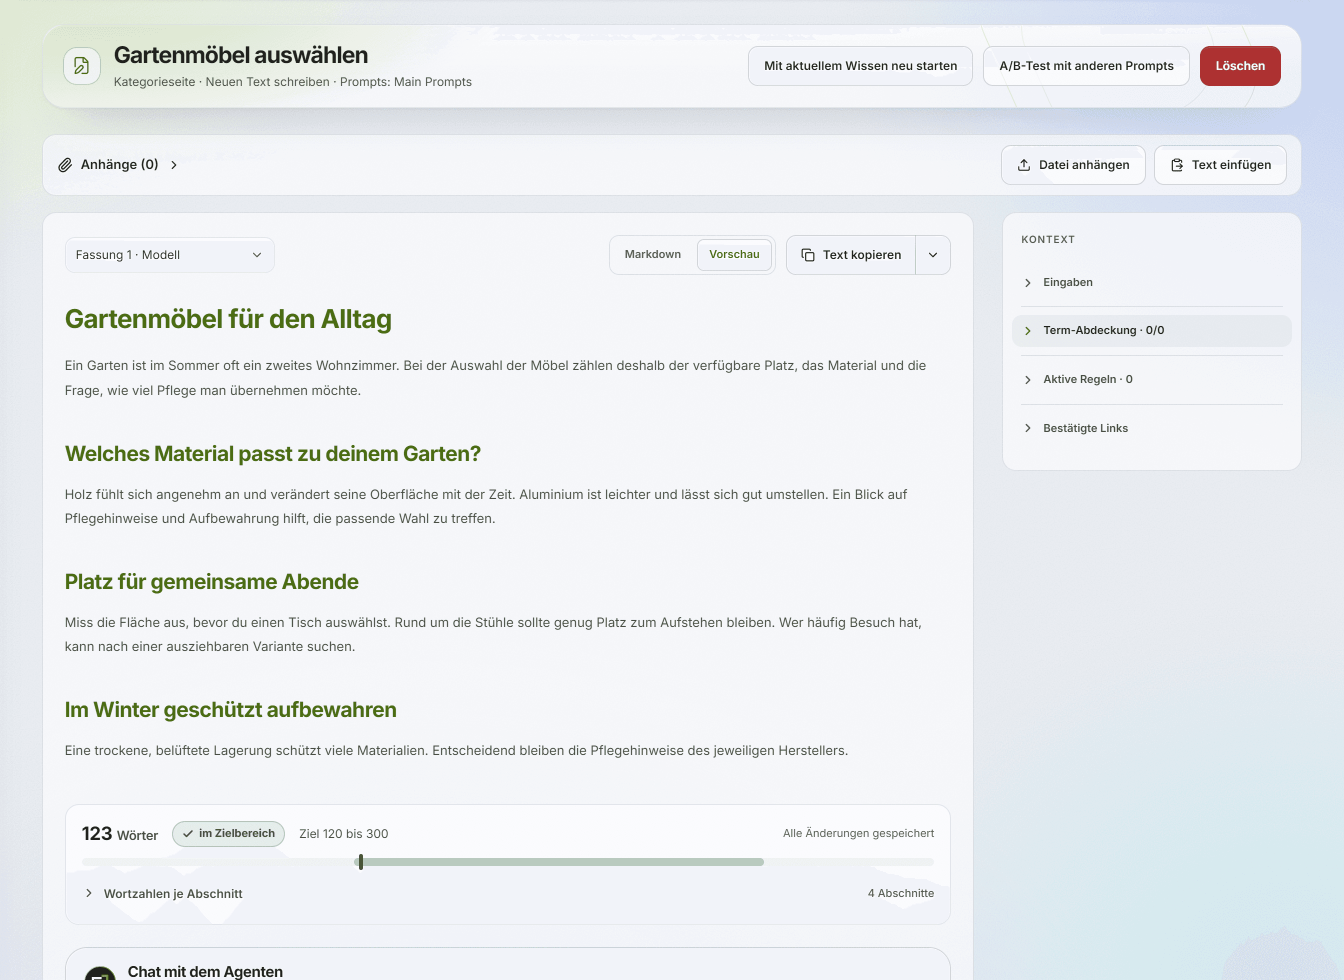Open the arrow menu next to Text kopieren
The width and height of the screenshot is (1344, 980).
933,255
